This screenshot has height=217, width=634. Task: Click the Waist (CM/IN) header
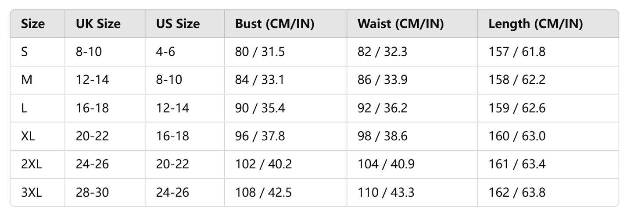pyautogui.click(x=401, y=24)
